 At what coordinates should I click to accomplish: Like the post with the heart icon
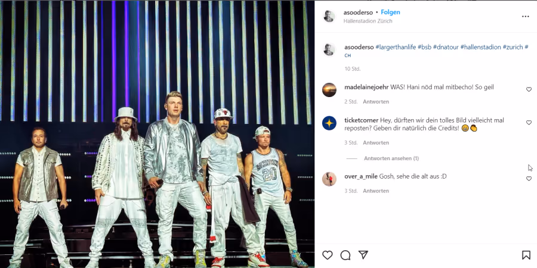[328, 255]
